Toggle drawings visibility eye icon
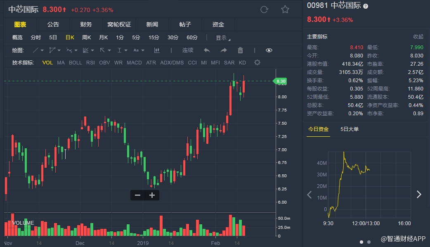 pyautogui.click(x=269, y=50)
